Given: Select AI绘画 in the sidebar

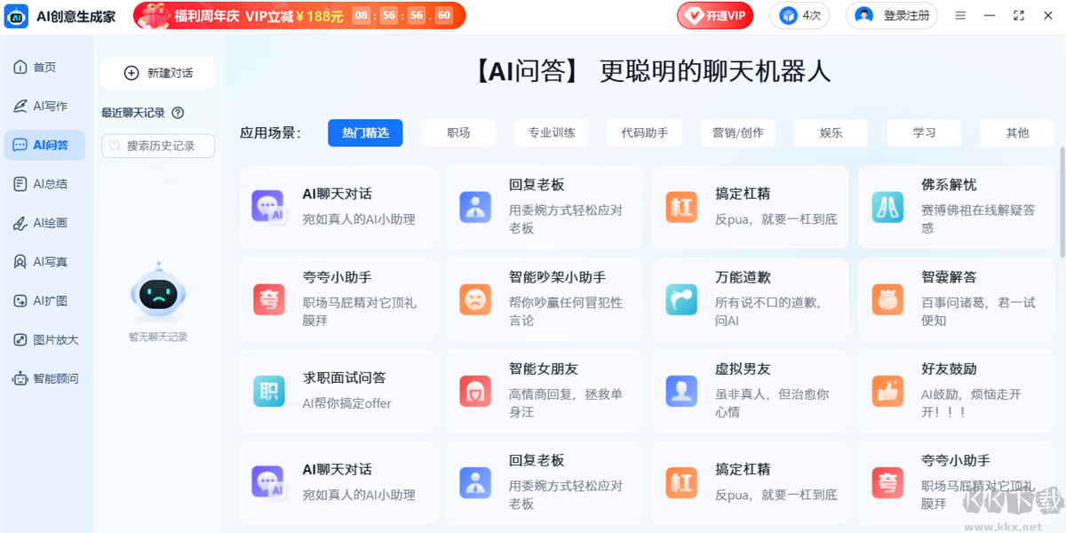Looking at the screenshot, I should click(44, 222).
